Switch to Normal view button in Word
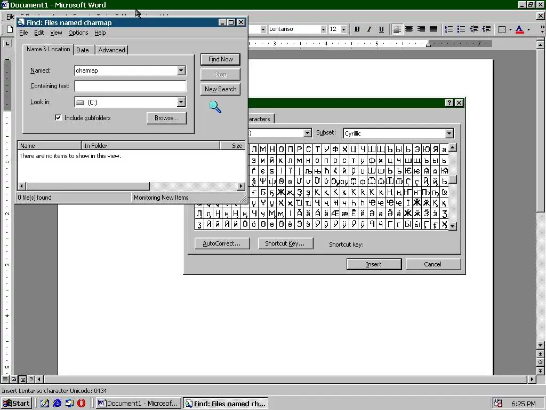The width and height of the screenshot is (546, 410). (5, 380)
